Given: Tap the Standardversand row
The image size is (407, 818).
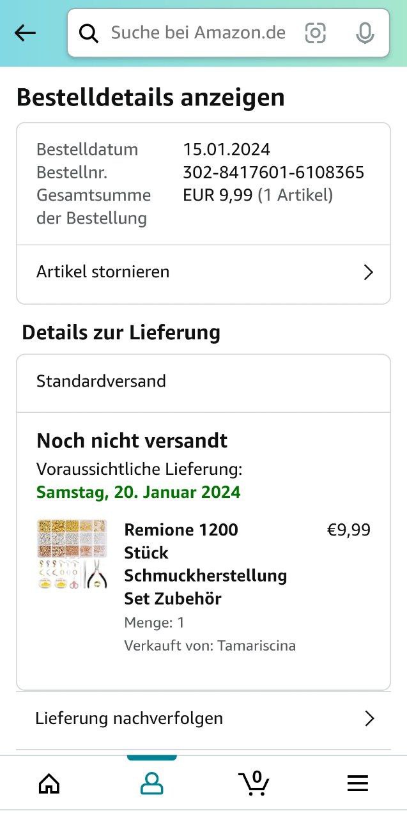Looking at the screenshot, I should (101, 382).
